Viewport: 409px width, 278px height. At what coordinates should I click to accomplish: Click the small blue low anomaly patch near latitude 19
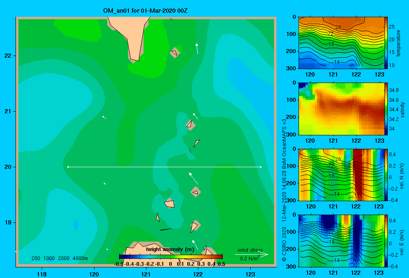tap(76, 225)
